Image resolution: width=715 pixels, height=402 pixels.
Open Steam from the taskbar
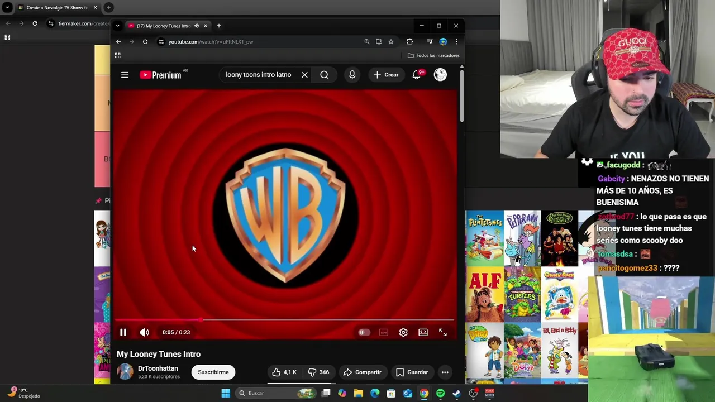(456, 393)
